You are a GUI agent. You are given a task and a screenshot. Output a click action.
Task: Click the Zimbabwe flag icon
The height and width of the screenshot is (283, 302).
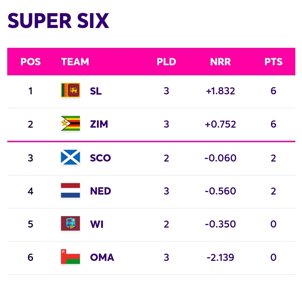click(x=70, y=123)
